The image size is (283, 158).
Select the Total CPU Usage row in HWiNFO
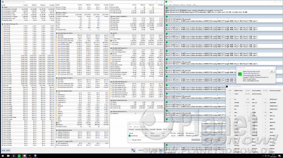coord(27,119)
